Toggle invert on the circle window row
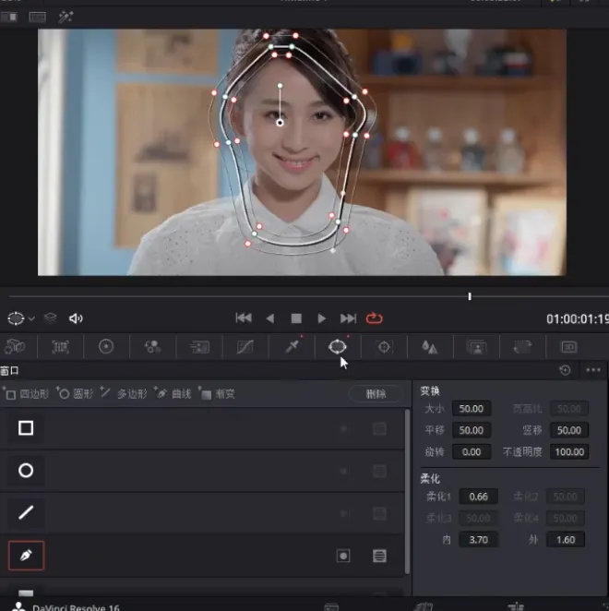The height and width of the screenshot is (611, 609). tap(343, 471)
